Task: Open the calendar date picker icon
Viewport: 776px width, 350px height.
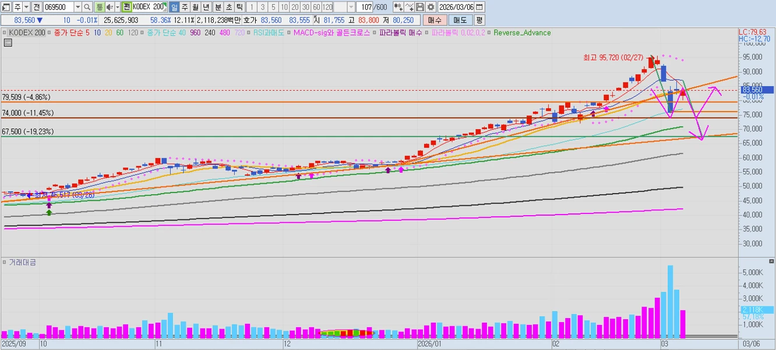Action: pos(479,7)
